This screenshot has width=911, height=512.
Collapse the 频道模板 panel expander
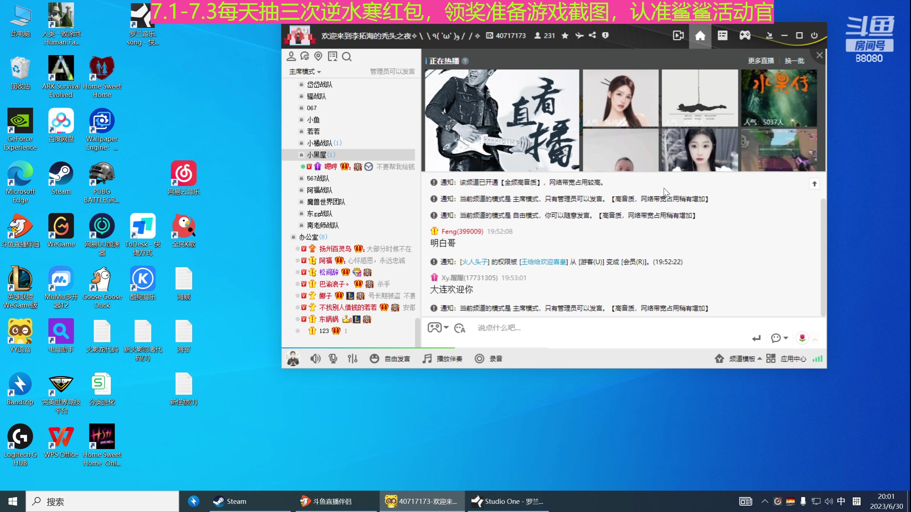point(760,359)
